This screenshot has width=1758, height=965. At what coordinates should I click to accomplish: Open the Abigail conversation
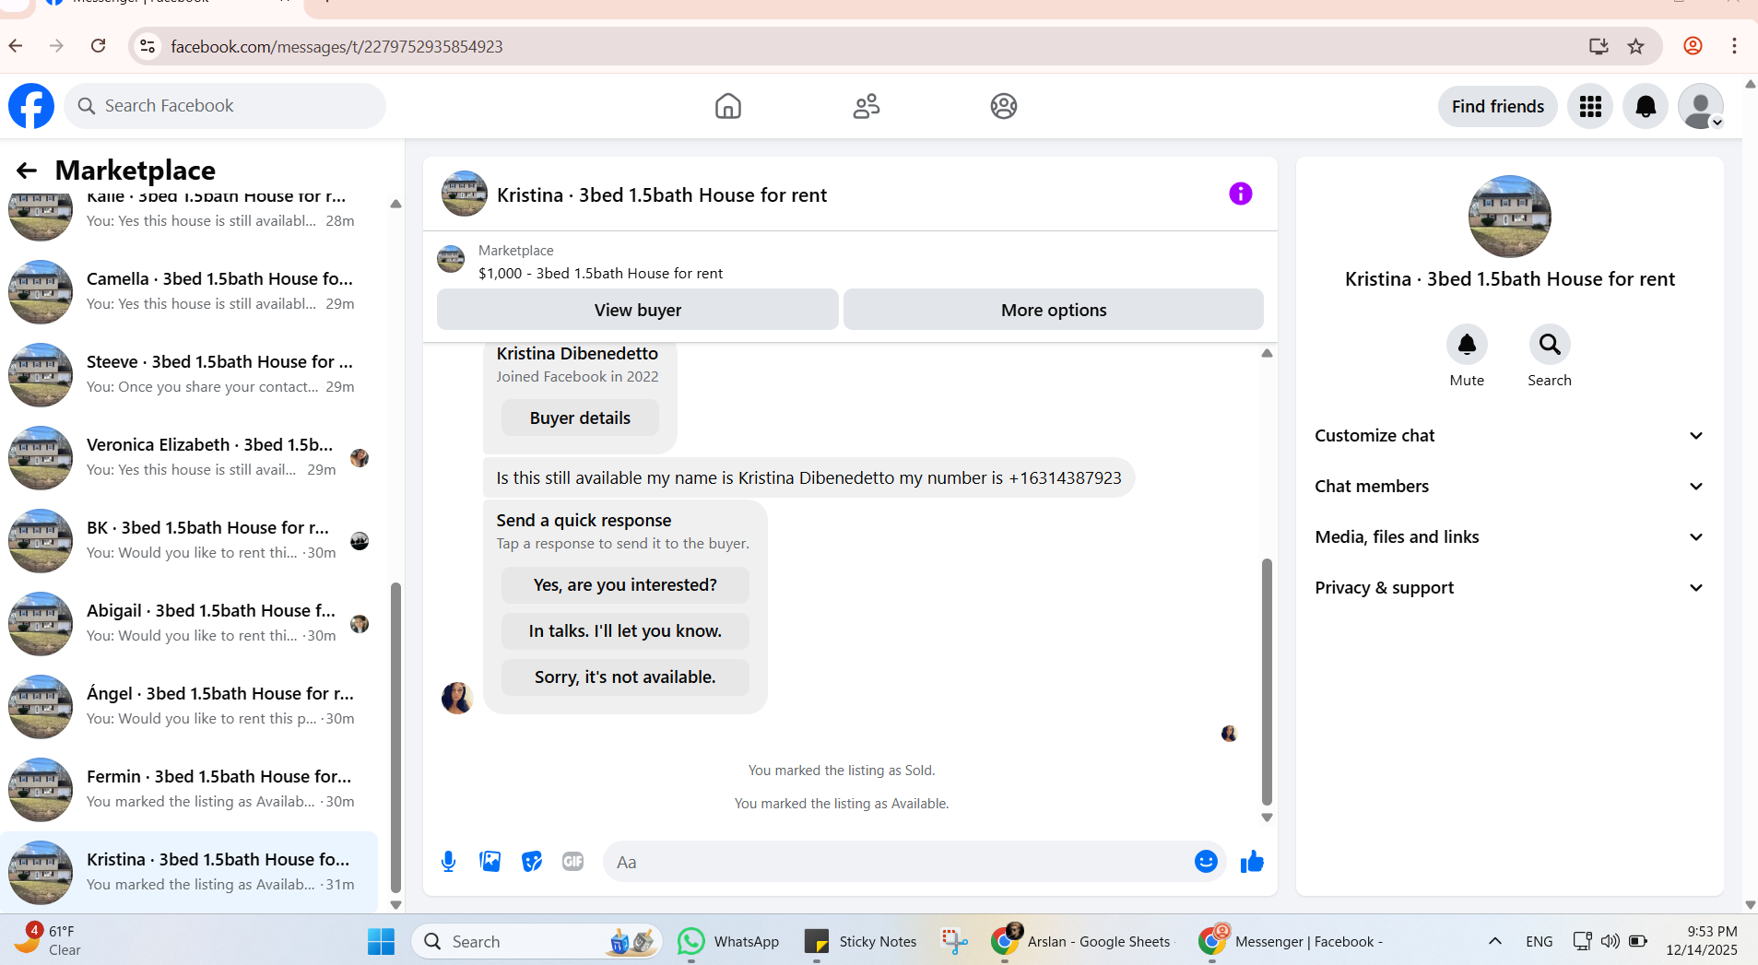coord(189,623)
